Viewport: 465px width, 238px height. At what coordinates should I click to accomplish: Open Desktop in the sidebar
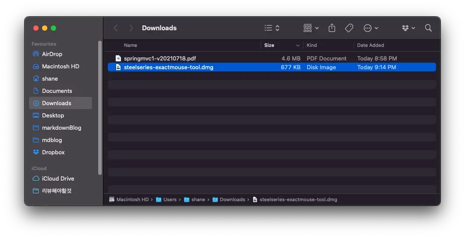point(60,115)
